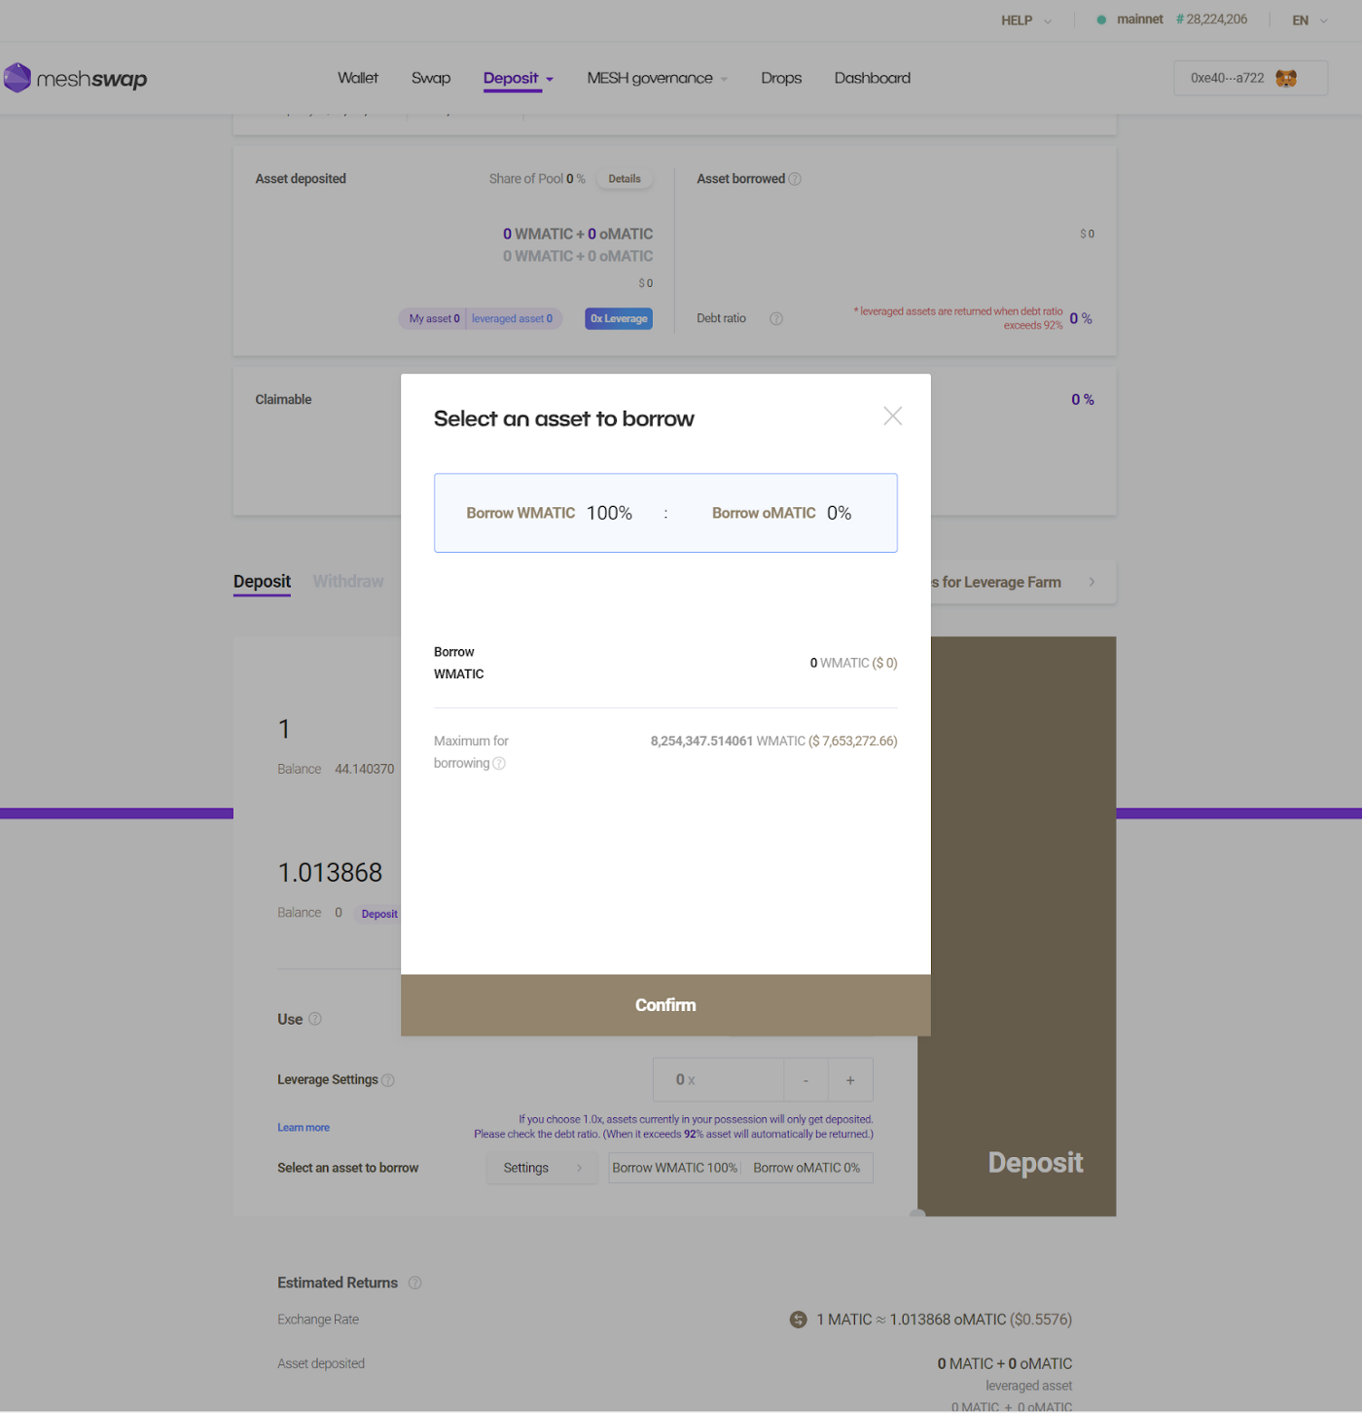Click the Leverage Settings help icon
The width and height of the screenshot is (1362, 1413).
(x=388, y=1080)
